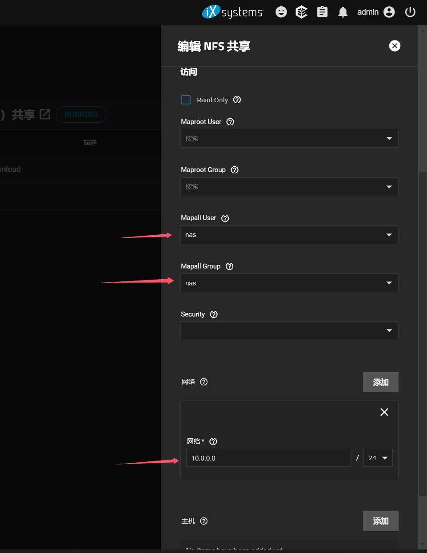Open the Mapall User dropdown set to nas
The width and height of the screenshot is (427, 553).
tap(289, 235)
